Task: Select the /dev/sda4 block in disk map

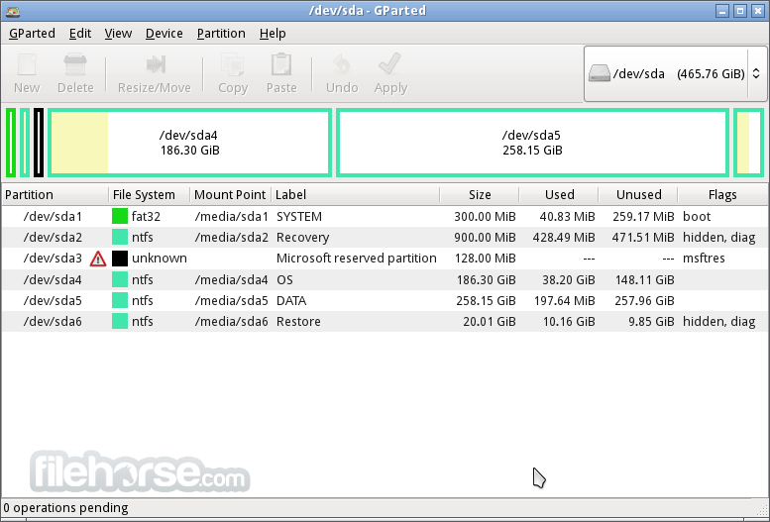Action: tap(189, 143)
